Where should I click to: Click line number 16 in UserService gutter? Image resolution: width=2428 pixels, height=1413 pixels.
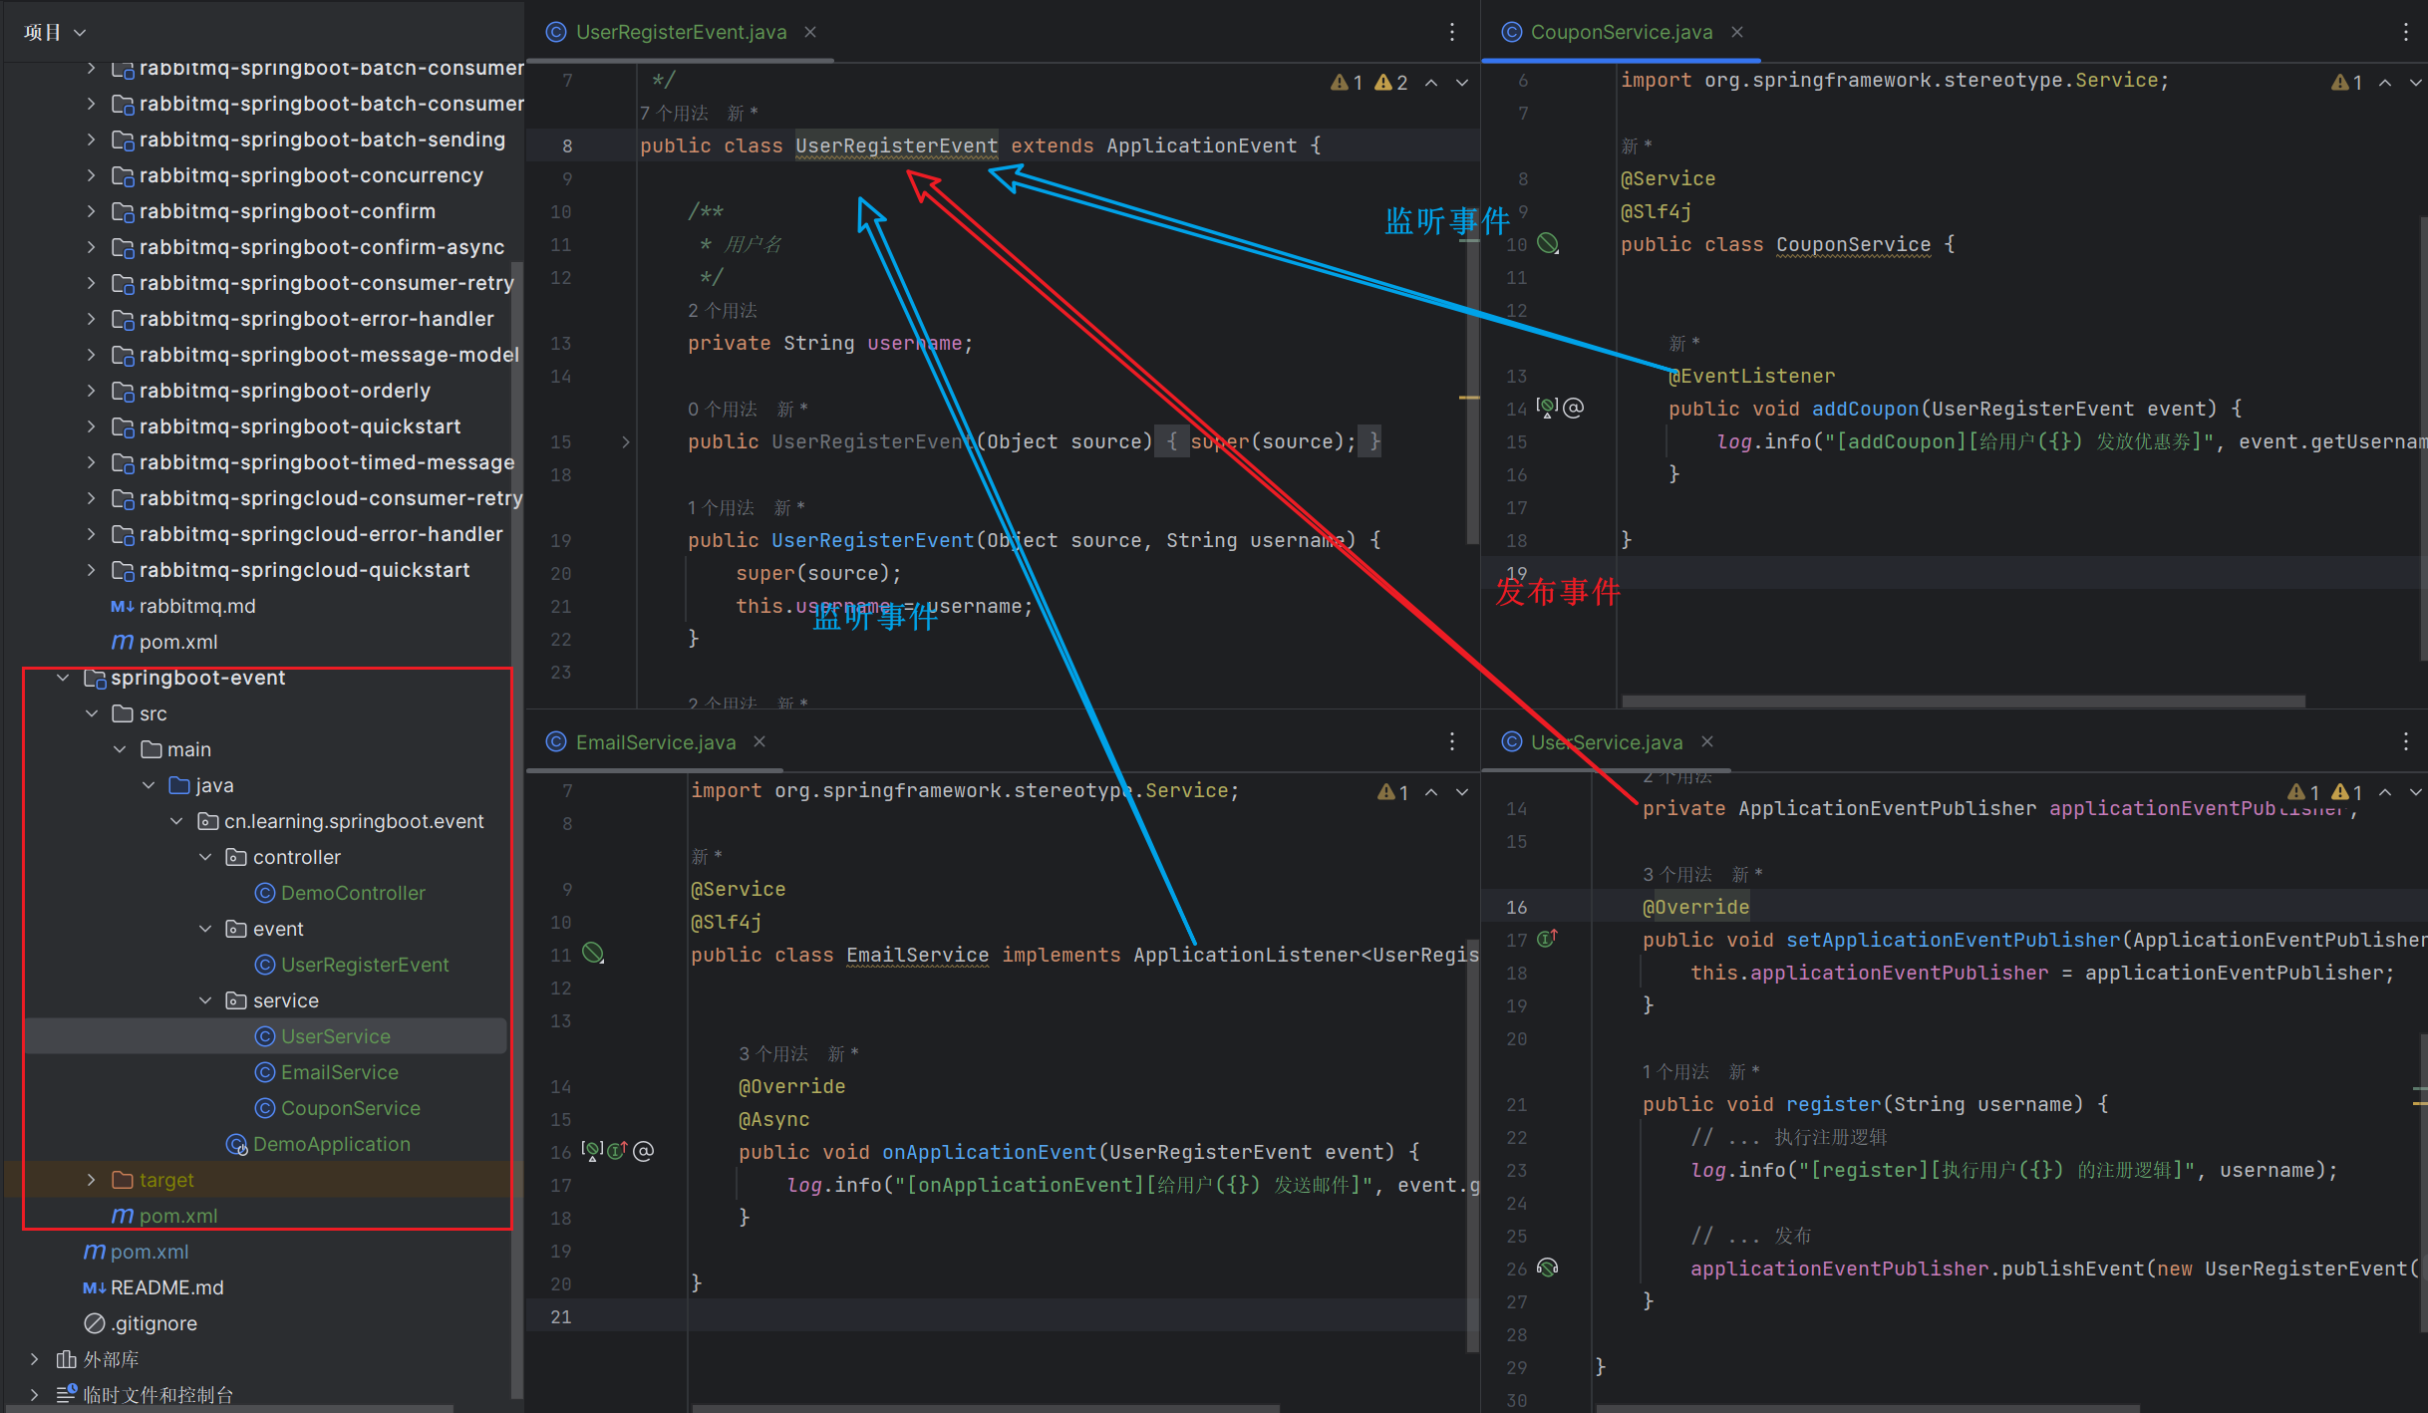point(1516,907)
